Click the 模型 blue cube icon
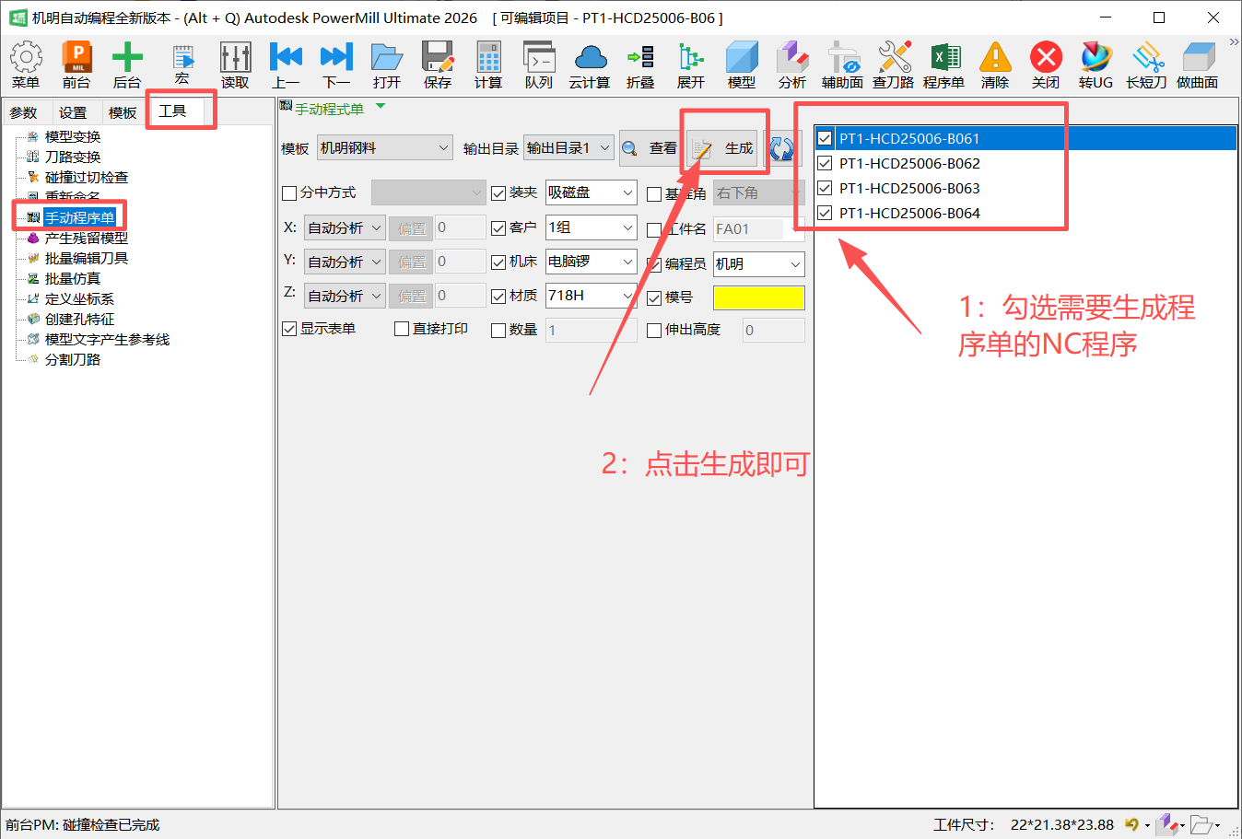 click(742, 57)
